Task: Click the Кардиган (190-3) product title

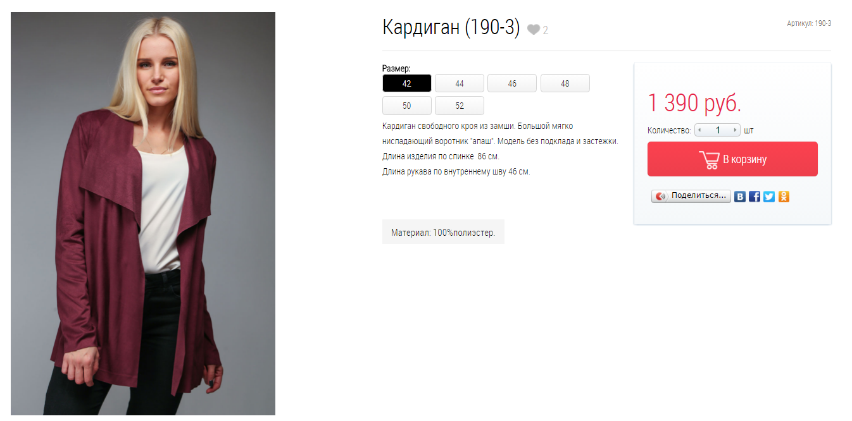Action: point(451,28)
